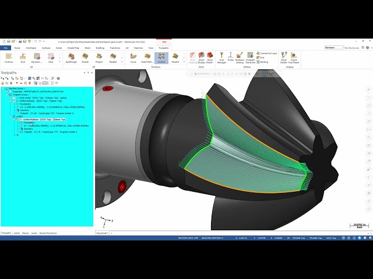This screenshot has height=279, width=373.
Task: Click the Trim utility button
Action: coord(261,58)
